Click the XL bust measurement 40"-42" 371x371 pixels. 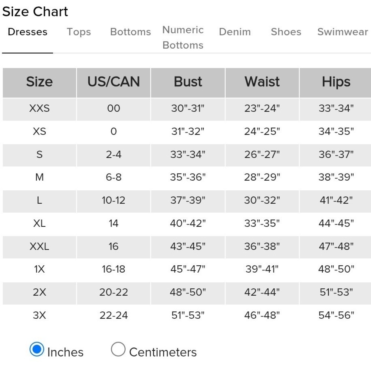coord(188,223)
